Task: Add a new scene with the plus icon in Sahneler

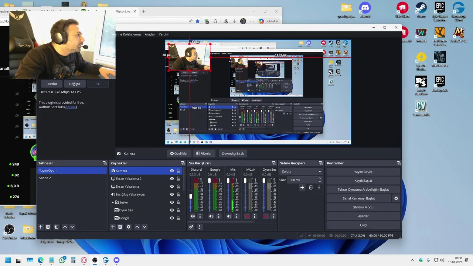Action: (x=41, y=227)
